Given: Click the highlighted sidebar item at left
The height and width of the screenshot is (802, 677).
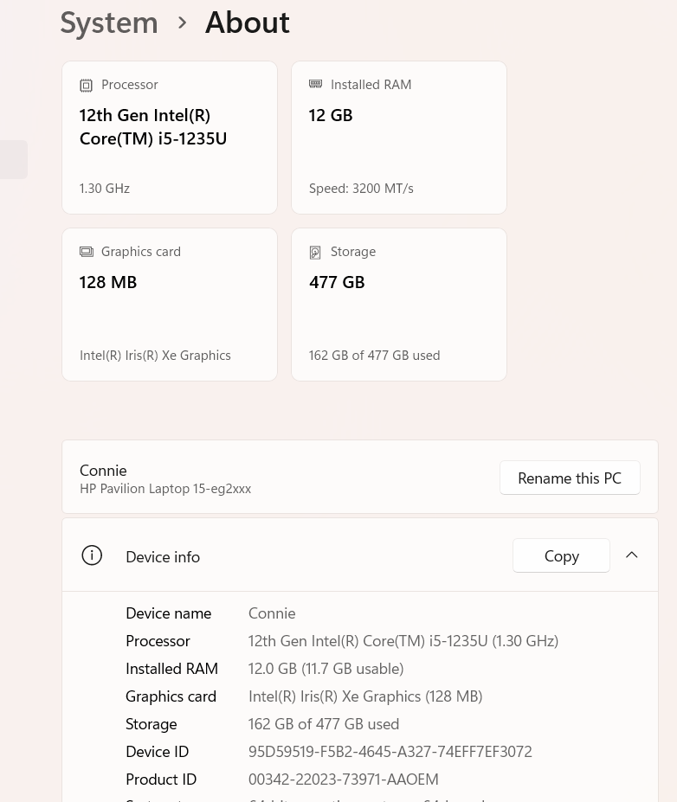Looking at the screenshot, I should coord(13,159).
